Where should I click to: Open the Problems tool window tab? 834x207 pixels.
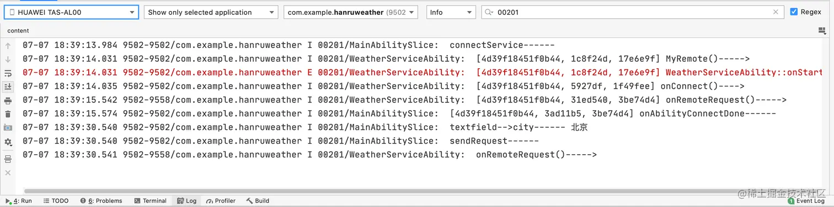pyautogui.click(x=101, y=201)
